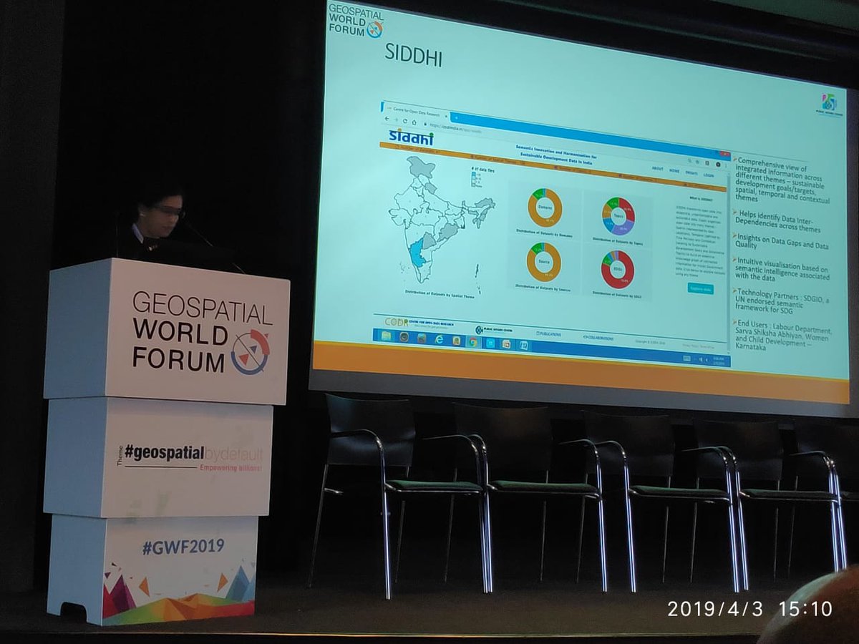The width and height of the screenshot is (859, 644).
Task: Click the browser page reload icon
Action: pyautogui.click(x=405, y=119)
